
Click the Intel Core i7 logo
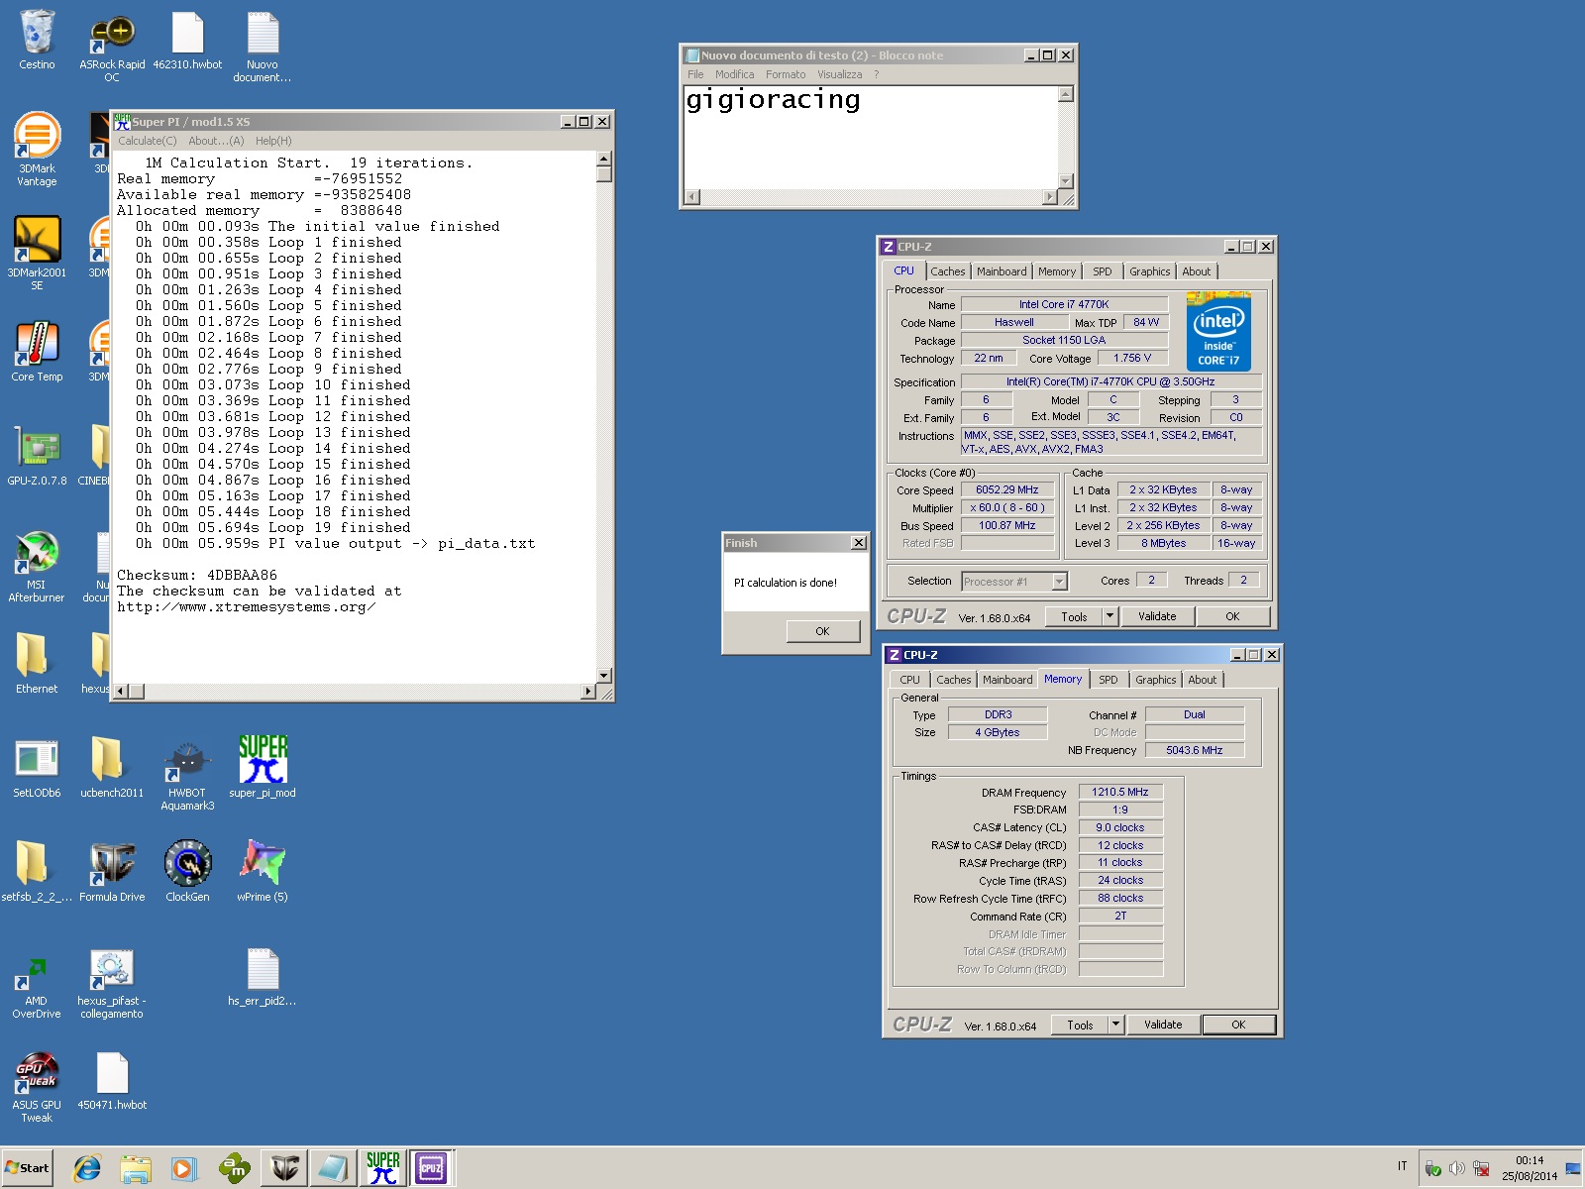point(1218,331)
